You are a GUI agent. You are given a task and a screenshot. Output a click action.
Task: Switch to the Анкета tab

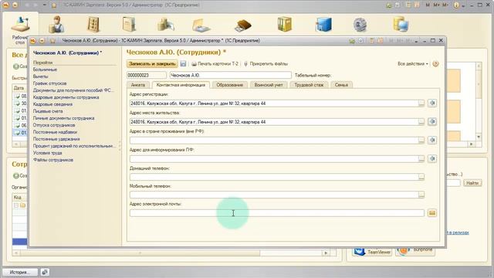(x=138, y=85)
